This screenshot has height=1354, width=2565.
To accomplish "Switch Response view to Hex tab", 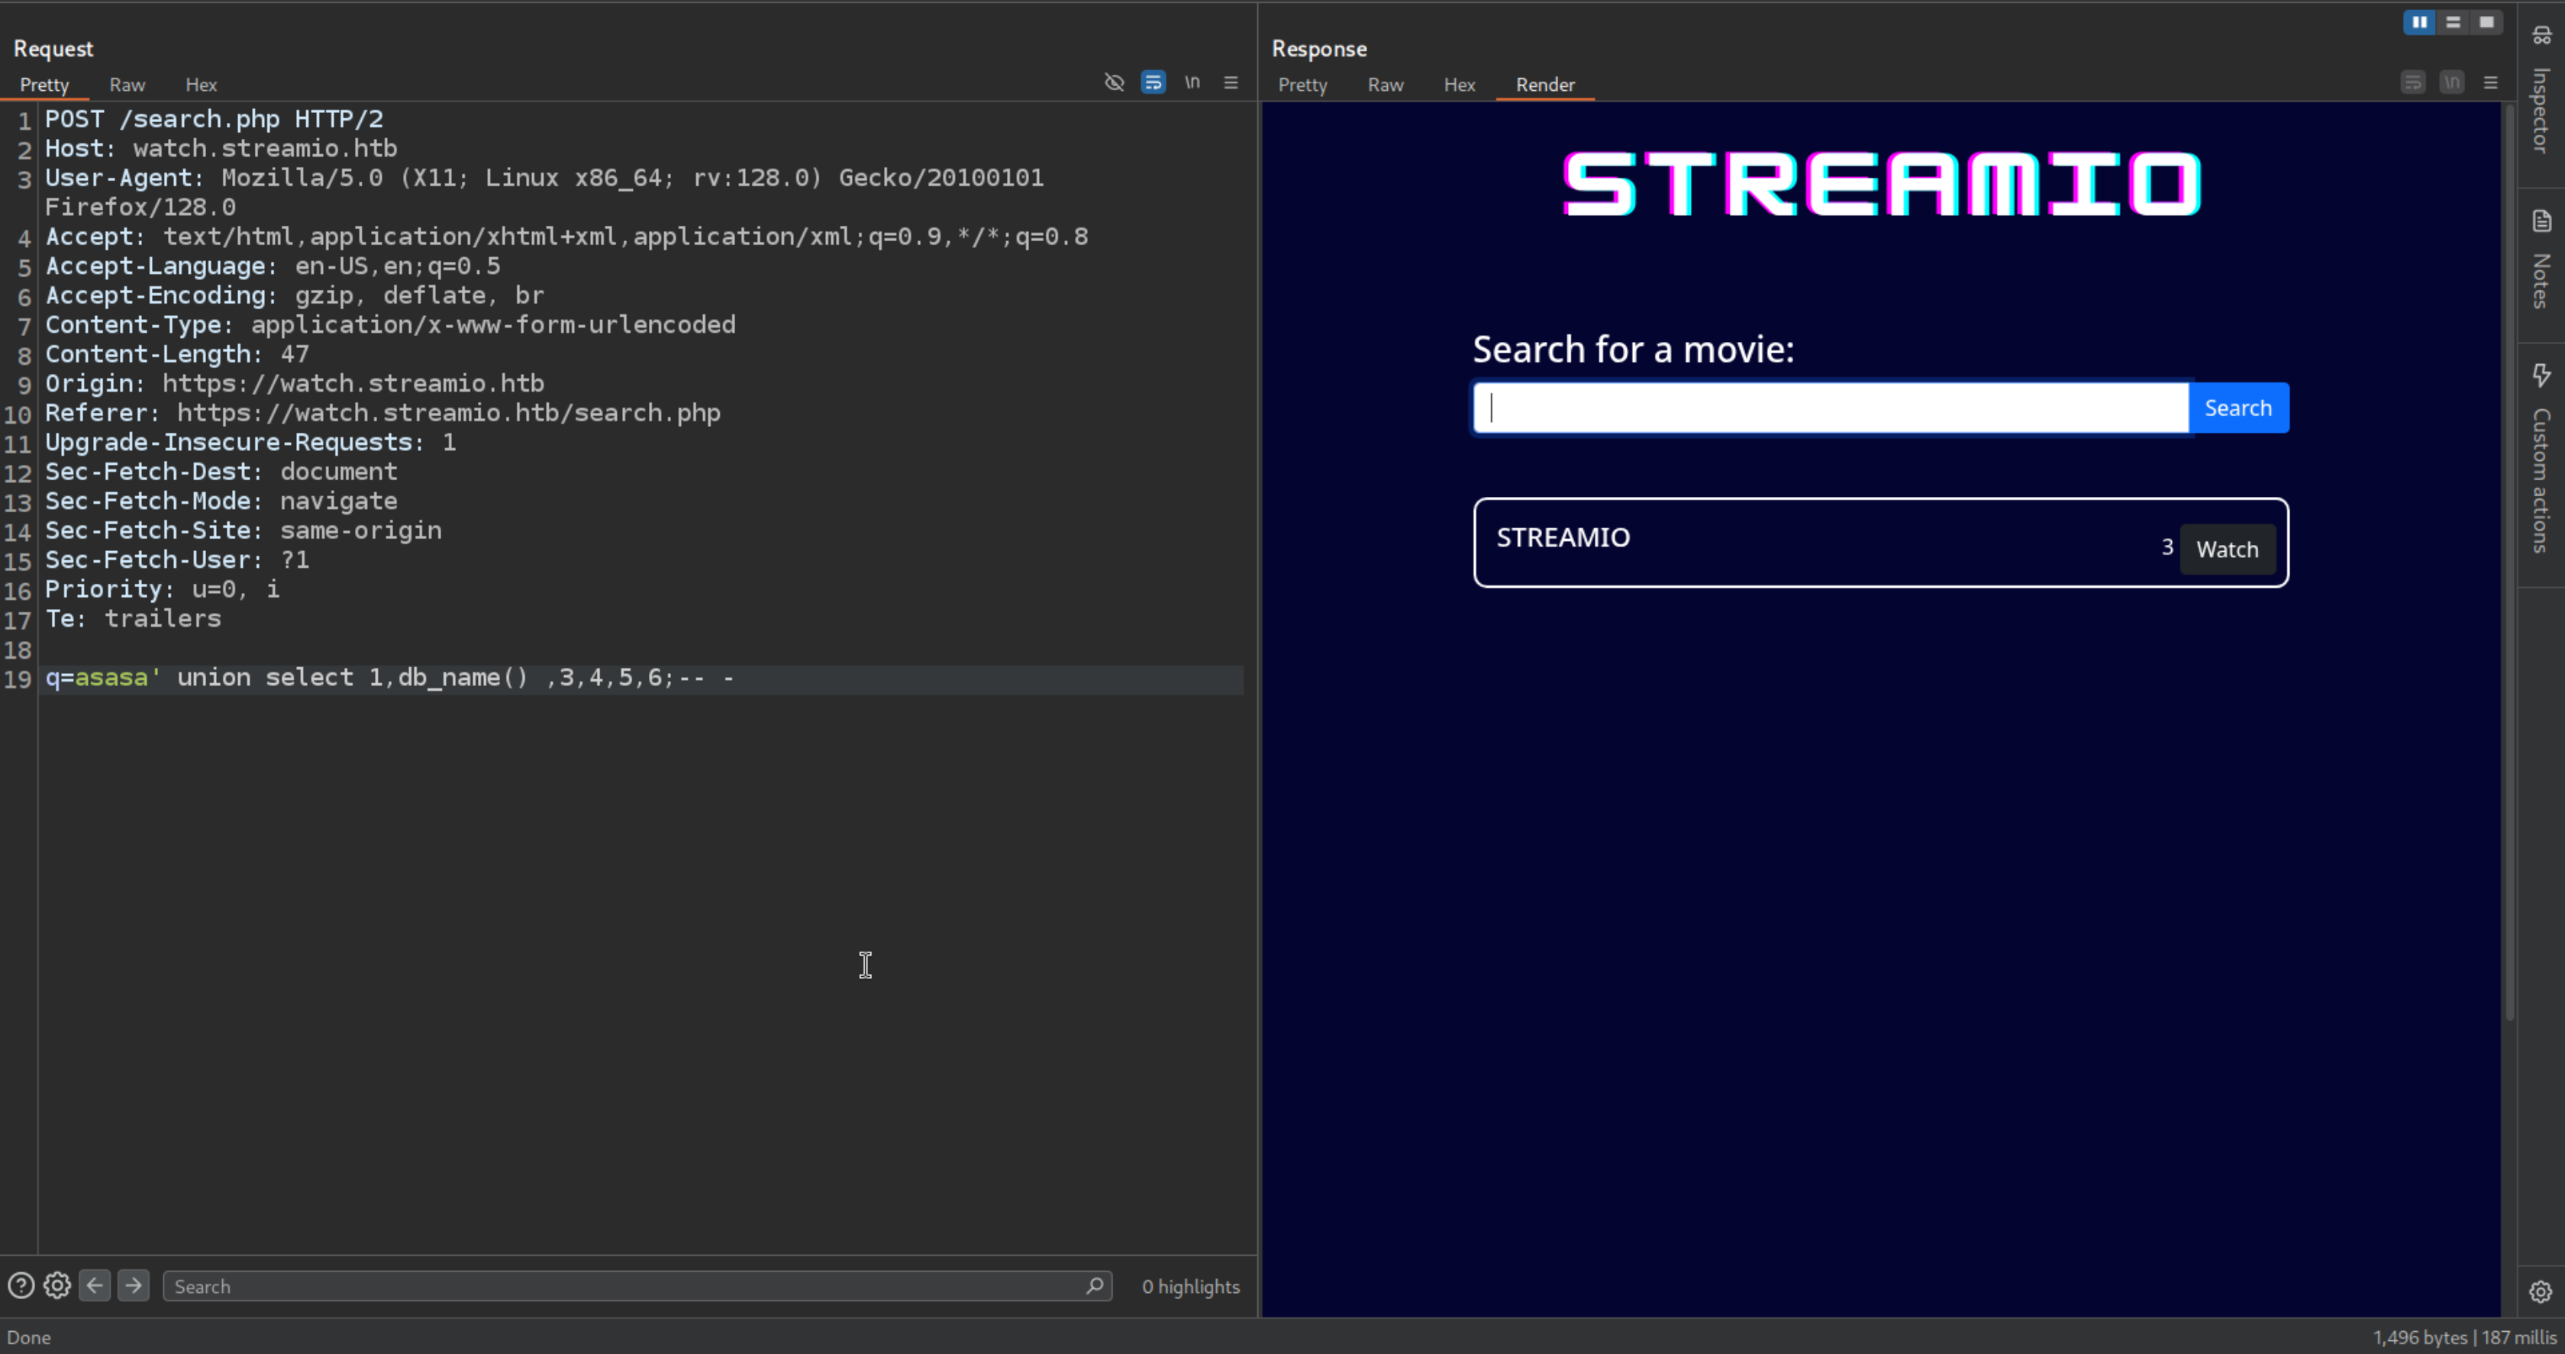I will [1459, 85].
